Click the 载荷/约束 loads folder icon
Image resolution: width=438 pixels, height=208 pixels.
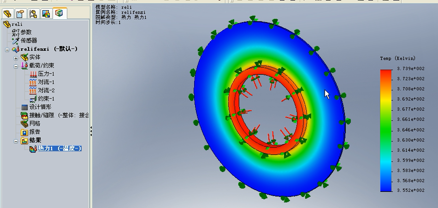point(24,65)
